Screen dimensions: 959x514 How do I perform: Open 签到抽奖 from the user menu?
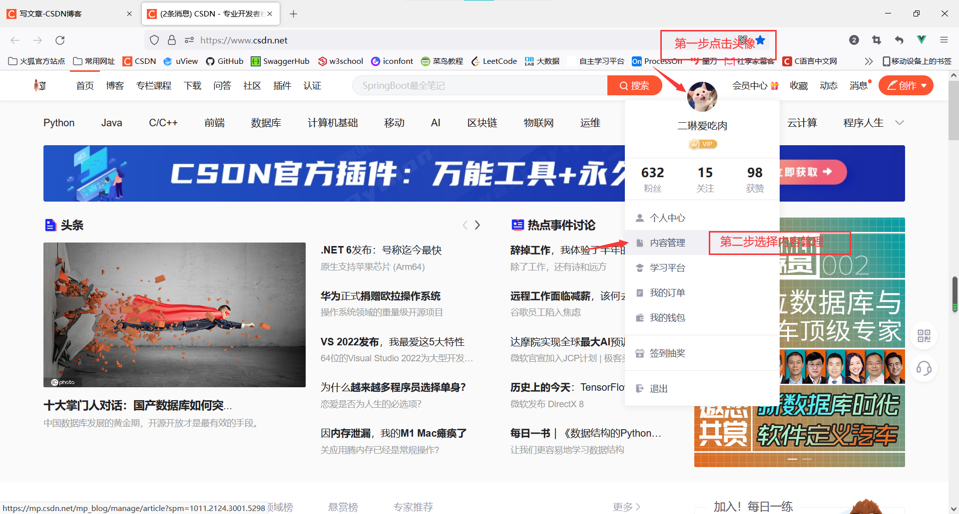(x=702, y=353)
